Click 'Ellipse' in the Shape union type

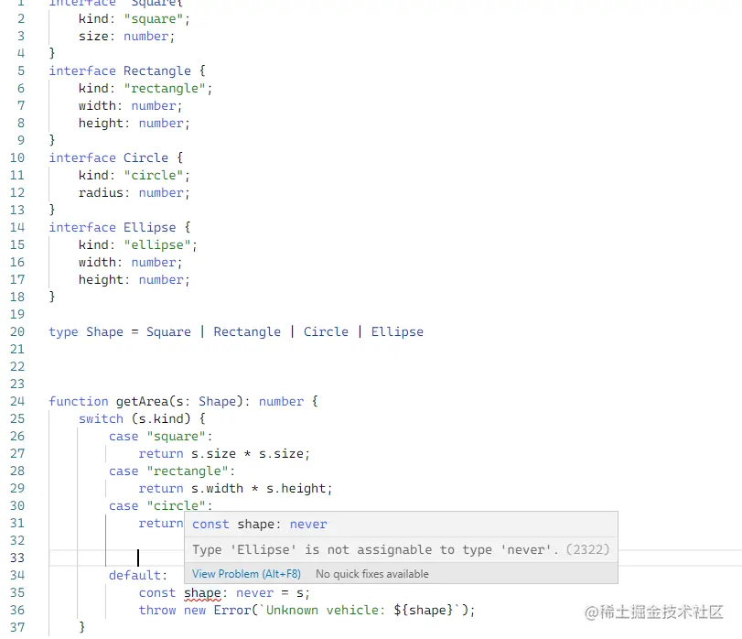pos(397,331)
